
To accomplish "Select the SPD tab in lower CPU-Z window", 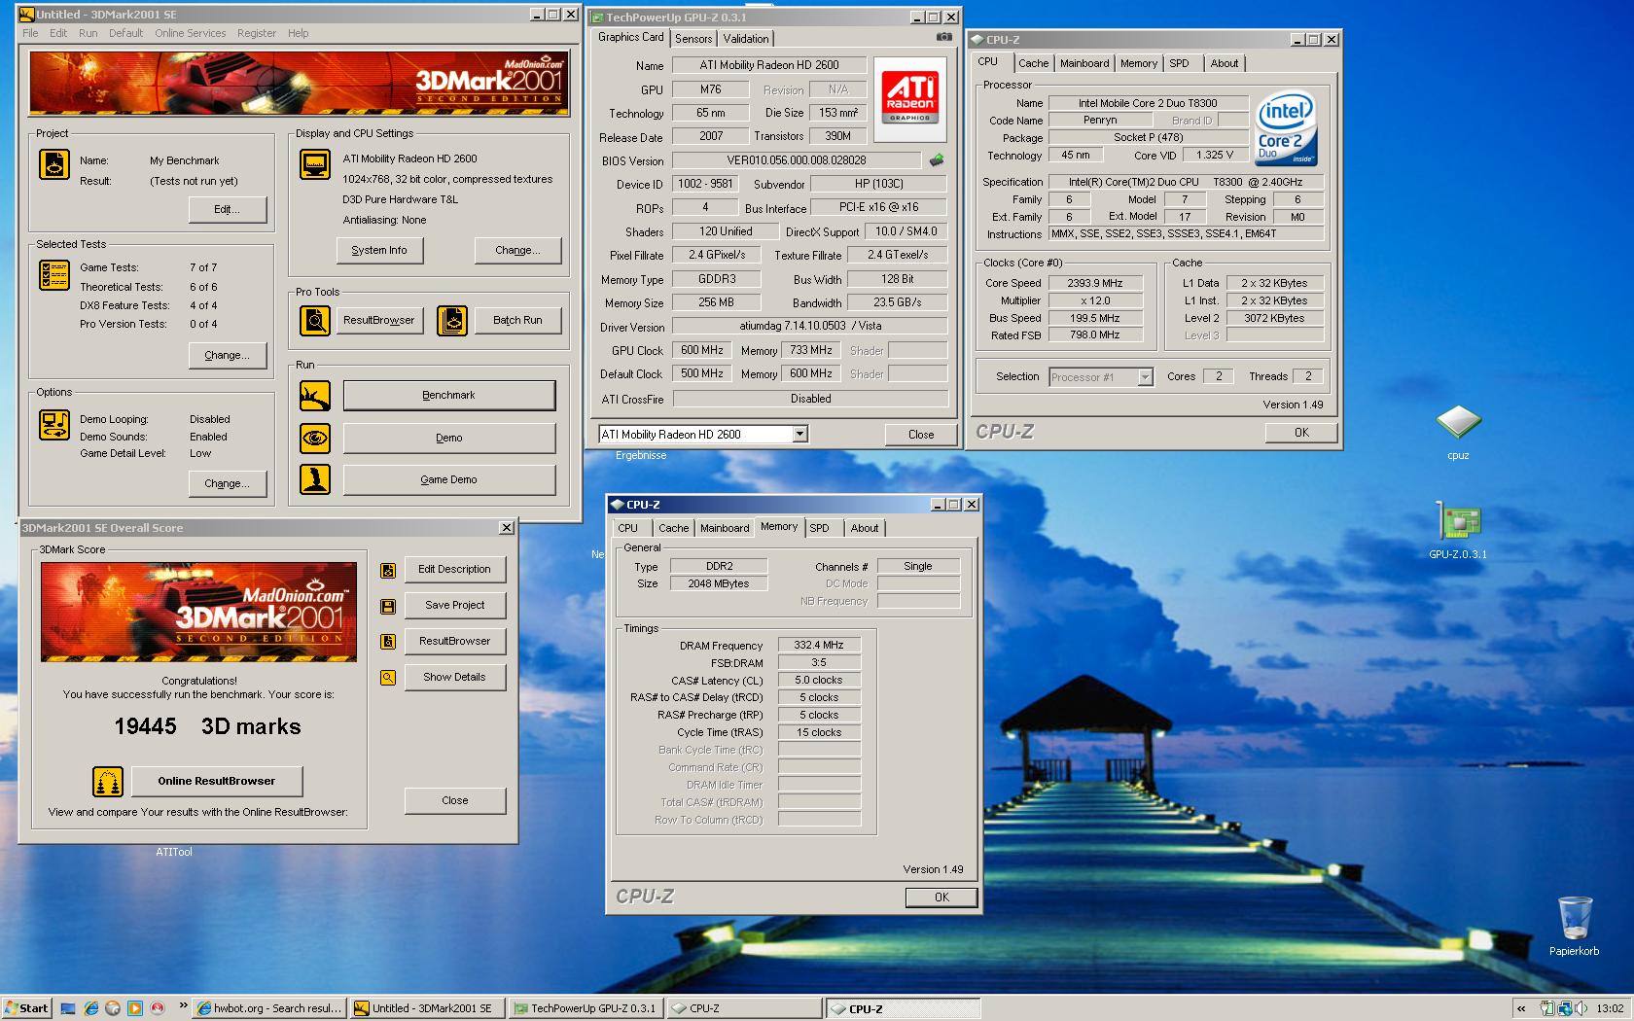I will (x=820, y=528).
